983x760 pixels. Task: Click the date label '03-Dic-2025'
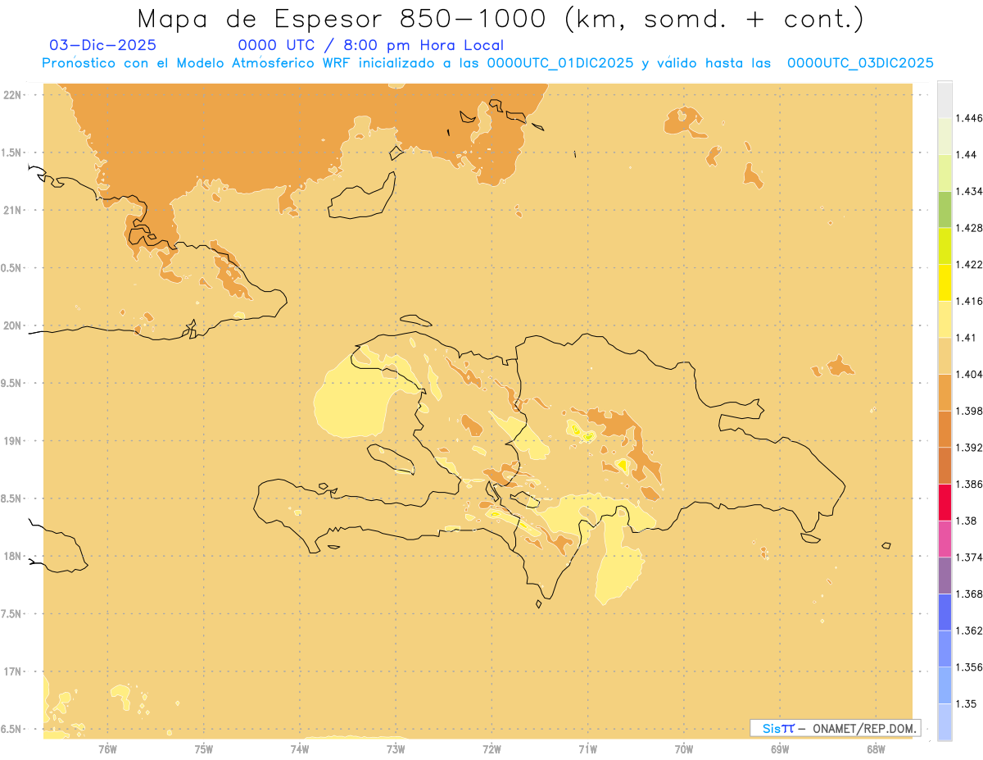click(102, 45)
